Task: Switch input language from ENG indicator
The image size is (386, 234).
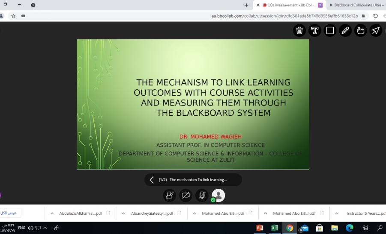Action: pos(22,228)
